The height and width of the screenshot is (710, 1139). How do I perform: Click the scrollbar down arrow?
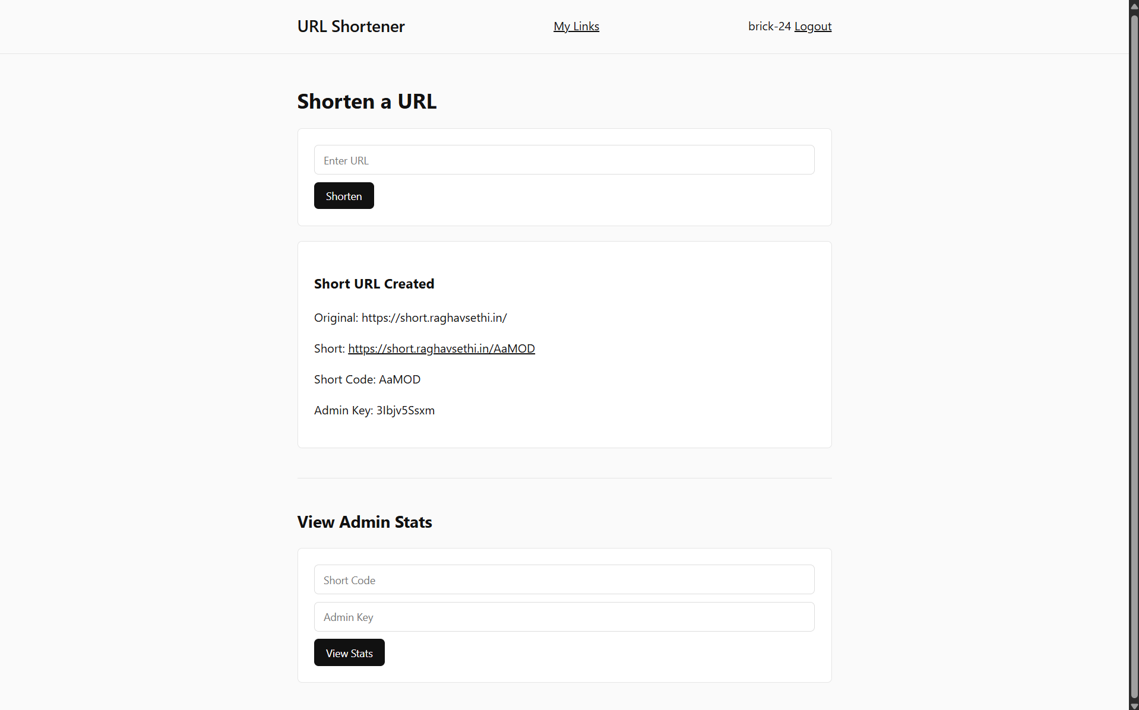[1134, 705]
